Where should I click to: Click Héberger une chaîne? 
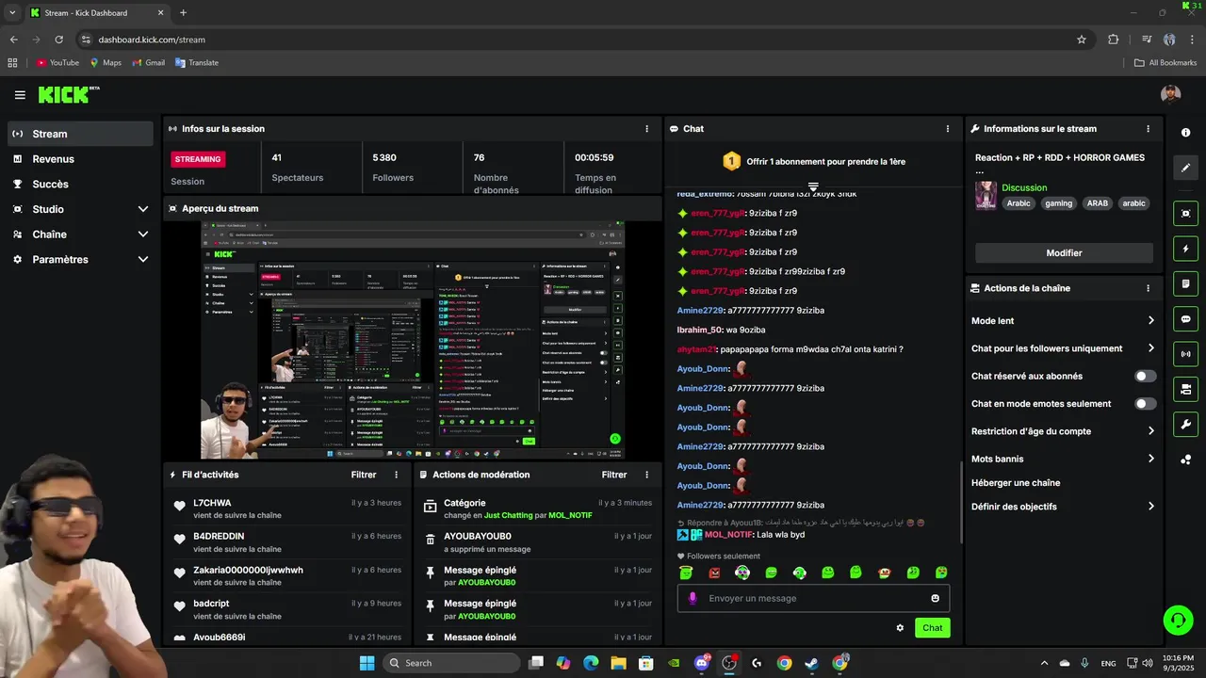pos(1016,483)
